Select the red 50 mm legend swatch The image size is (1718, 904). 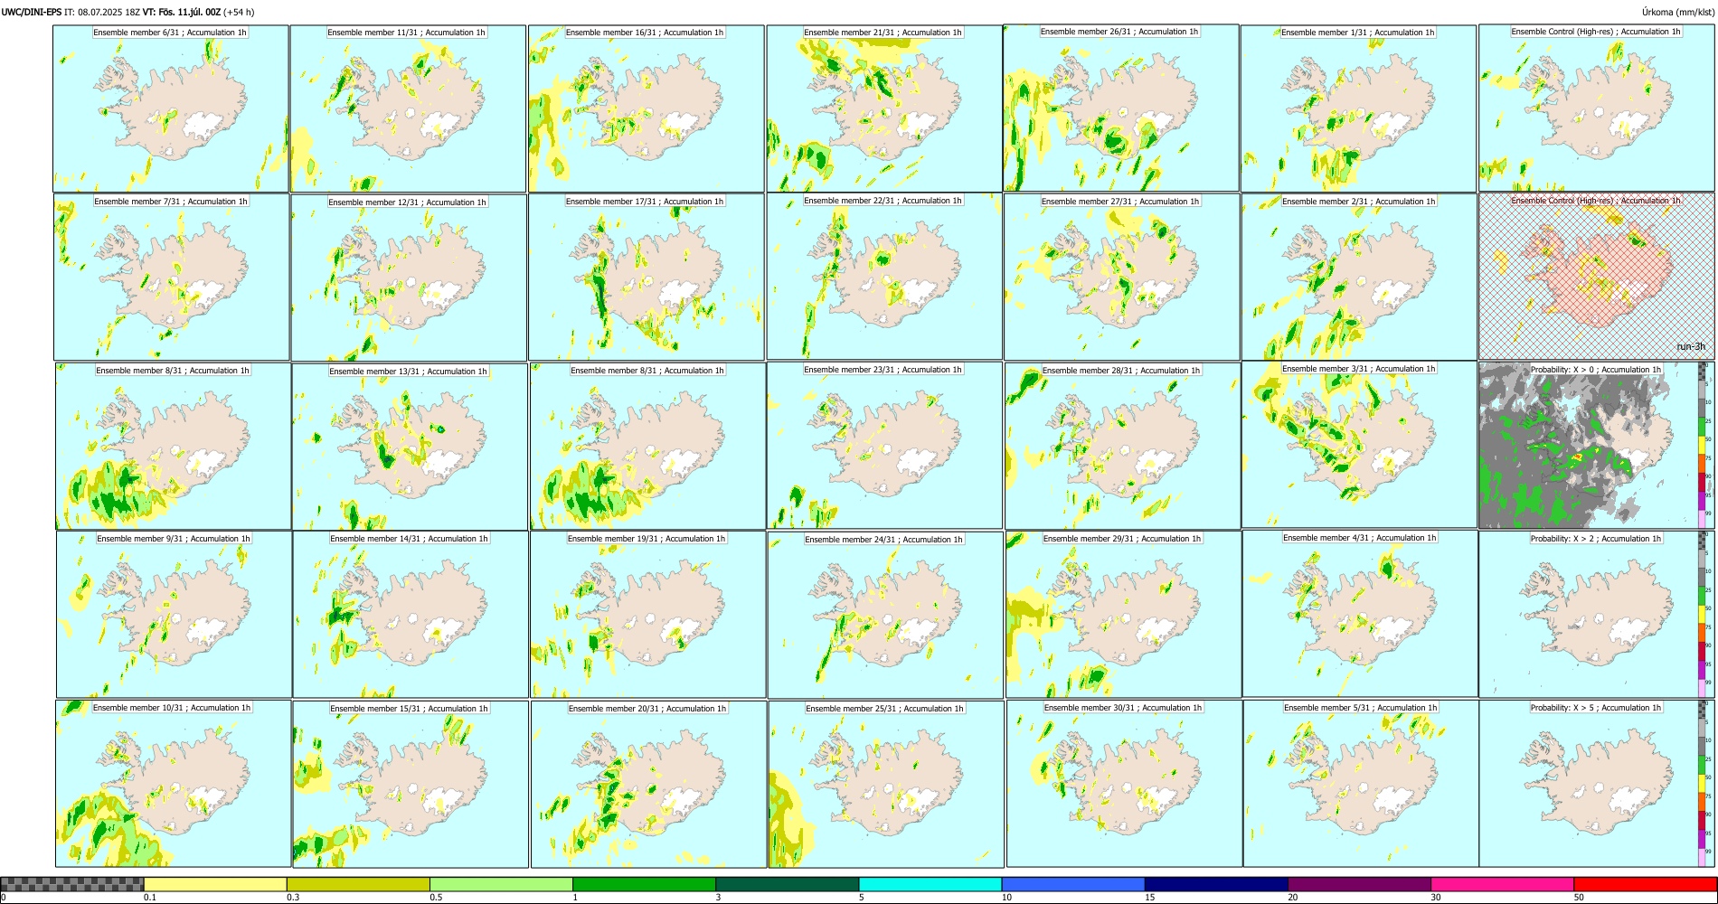tap(1645, 884)
